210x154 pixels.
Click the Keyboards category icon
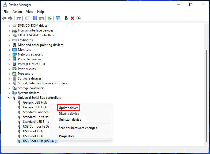click(x=14, y=40)
